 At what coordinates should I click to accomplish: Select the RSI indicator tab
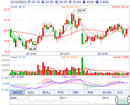pos(91,92)
